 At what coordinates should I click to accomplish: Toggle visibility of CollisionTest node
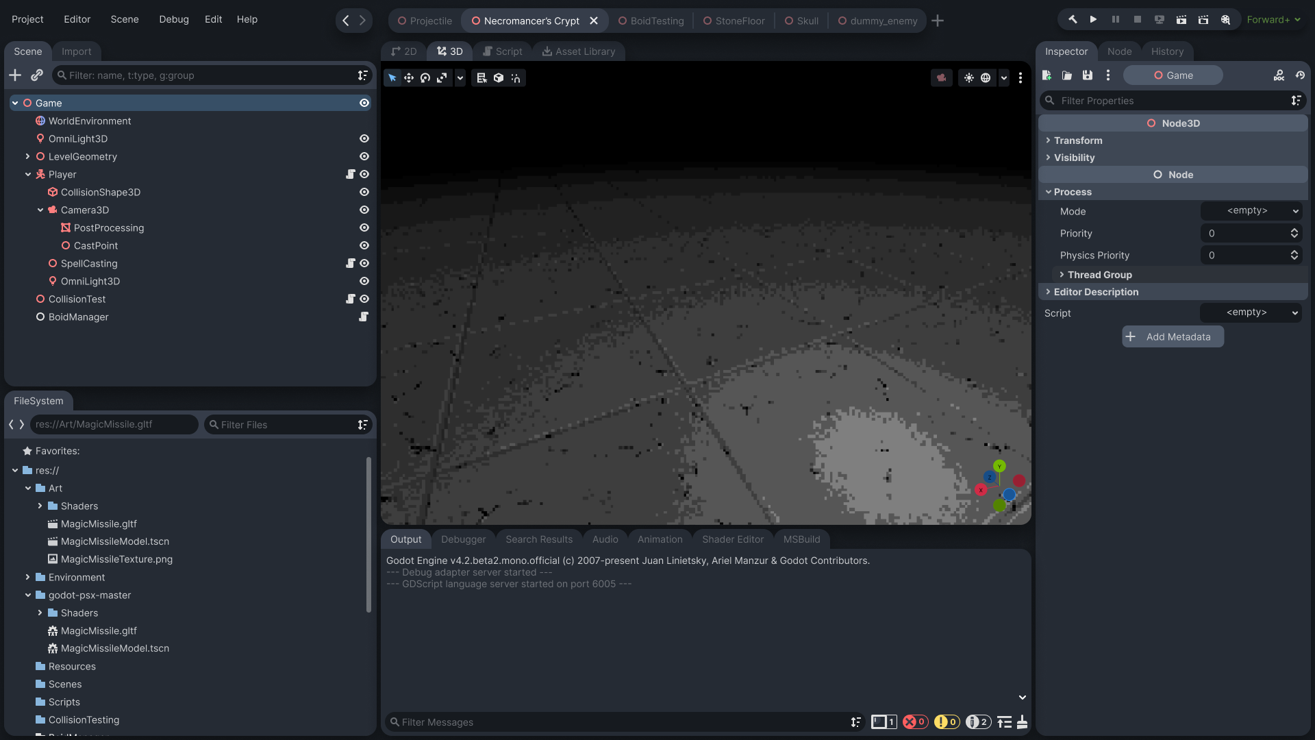364,299
